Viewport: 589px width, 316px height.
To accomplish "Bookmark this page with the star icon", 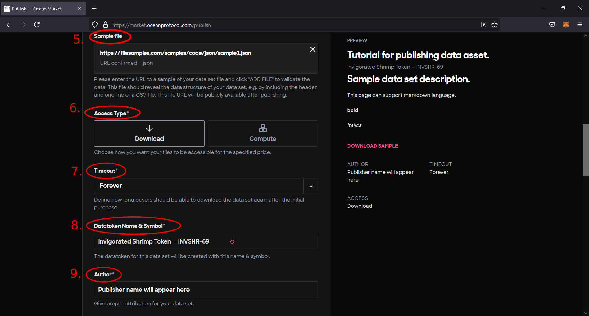I will click(495, 25).
